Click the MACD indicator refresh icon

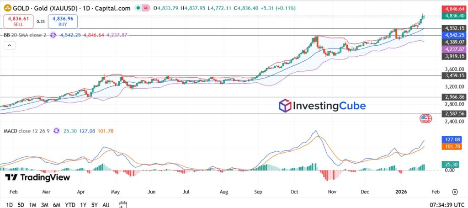pyautogui.click(x=56, y=131)
